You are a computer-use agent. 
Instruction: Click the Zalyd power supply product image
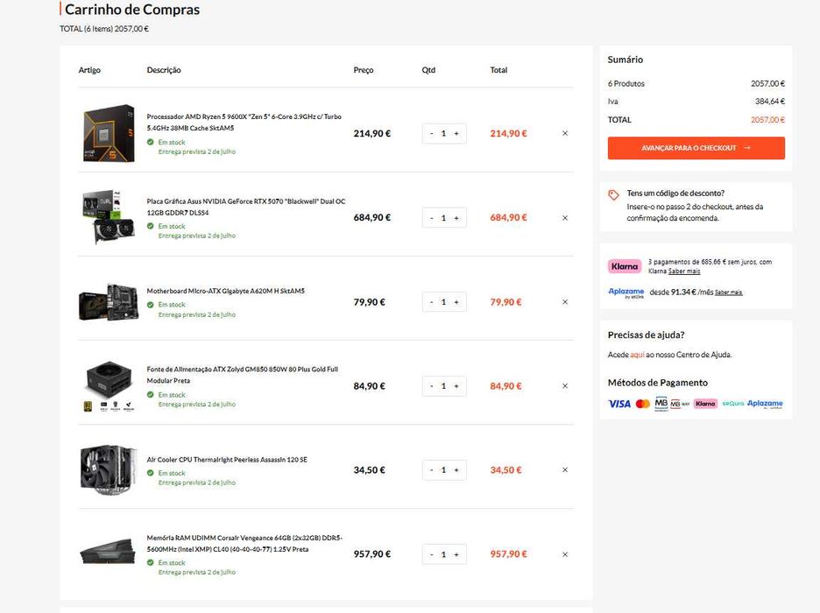pyautogui.click(x=109, y=385)
